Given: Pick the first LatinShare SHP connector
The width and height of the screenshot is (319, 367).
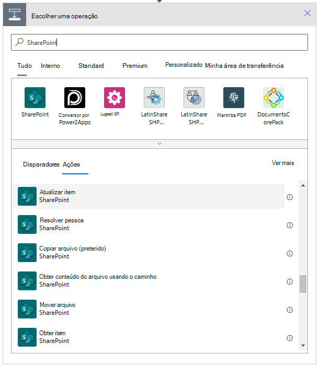Looking at the screenshot, I should (x=154, y=98).
